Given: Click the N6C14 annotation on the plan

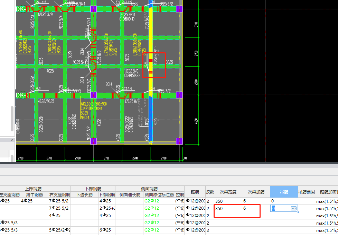Looking at the screenshot, I should tap(85, 117).
